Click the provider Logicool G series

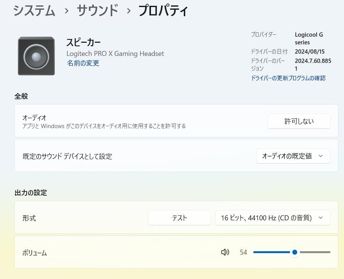coord(309,38)
